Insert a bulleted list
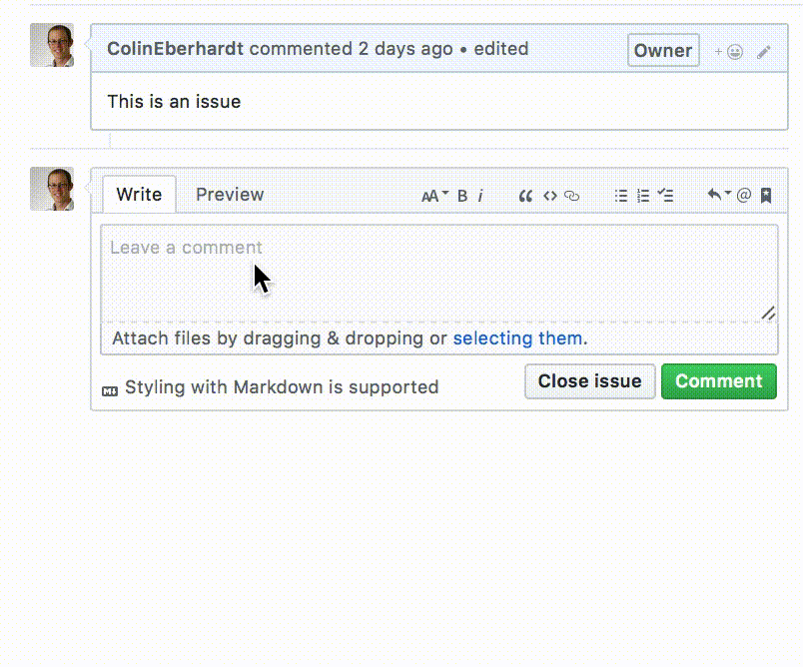 pos(620,196)
